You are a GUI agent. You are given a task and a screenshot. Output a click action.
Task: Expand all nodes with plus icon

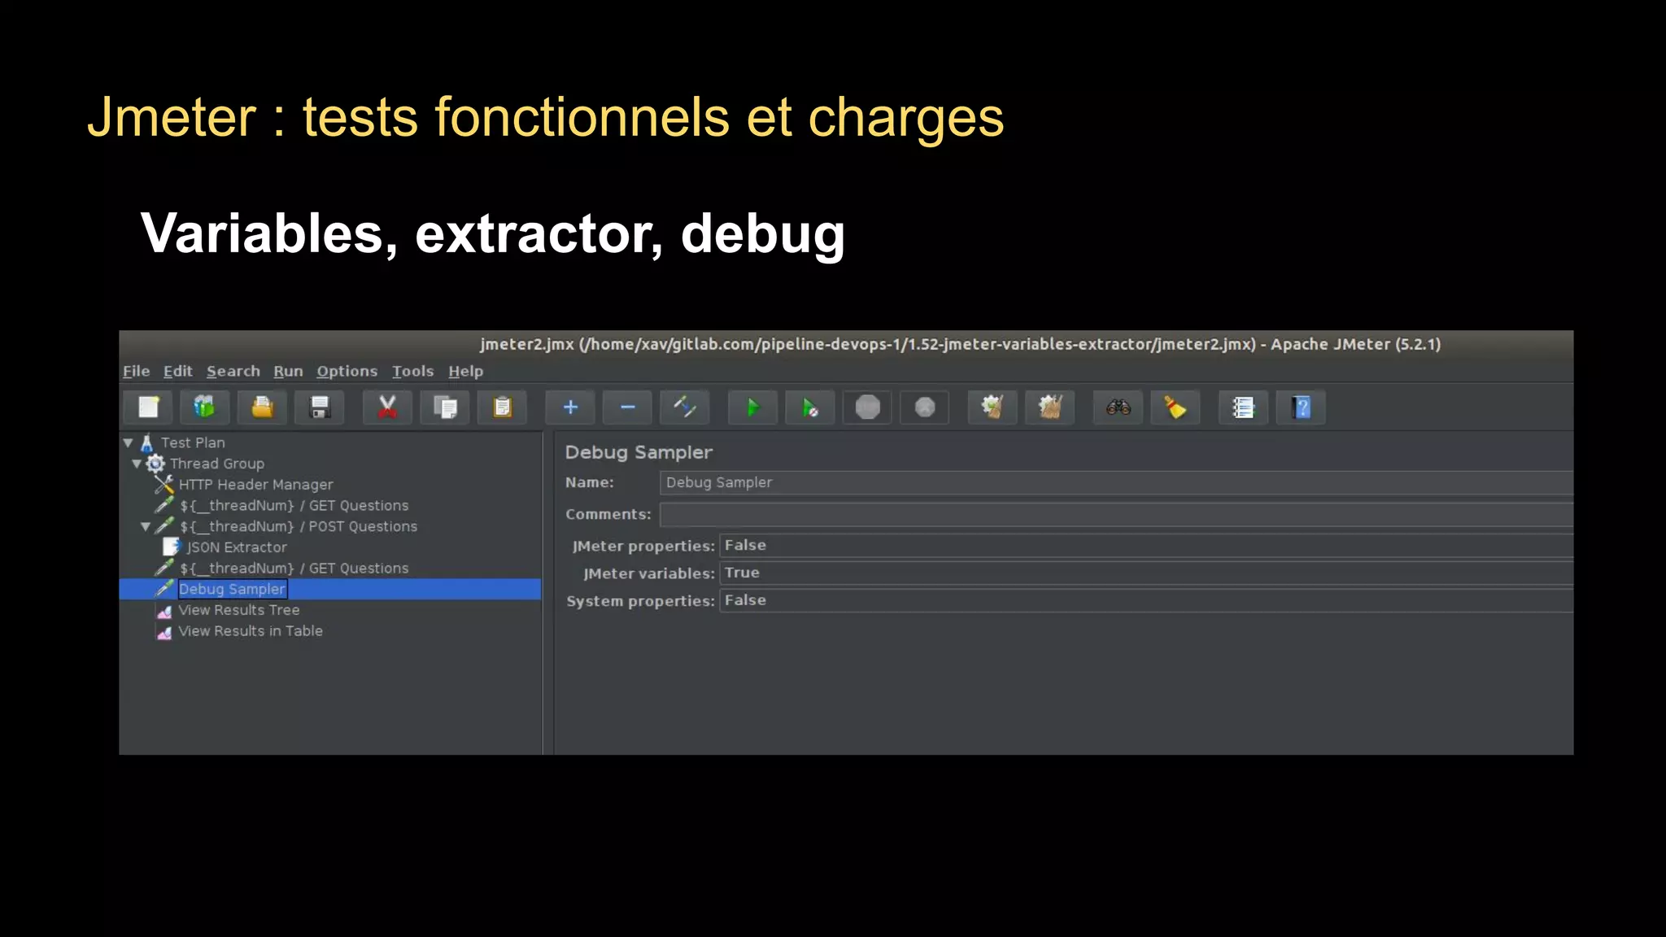click(x=570, y=407)
